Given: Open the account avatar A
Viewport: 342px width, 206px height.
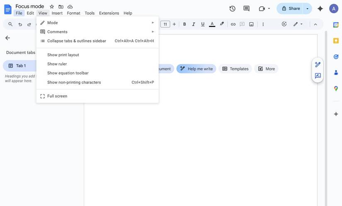Looking at the screenshot, I should pyautogui.click(x=334, y=9).
